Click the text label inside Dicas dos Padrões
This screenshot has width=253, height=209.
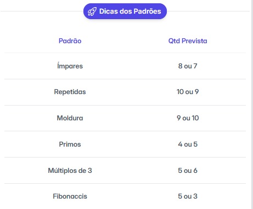130,11
